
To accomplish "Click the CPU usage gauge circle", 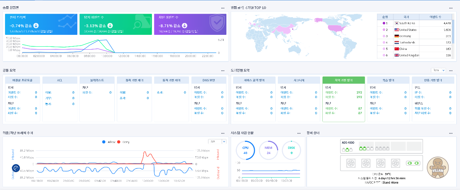I will [245, 150].
